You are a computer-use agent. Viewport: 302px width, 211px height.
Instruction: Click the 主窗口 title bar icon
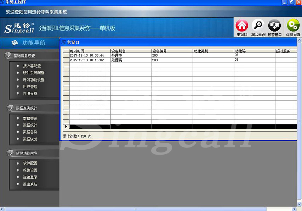tap(64, 42)
